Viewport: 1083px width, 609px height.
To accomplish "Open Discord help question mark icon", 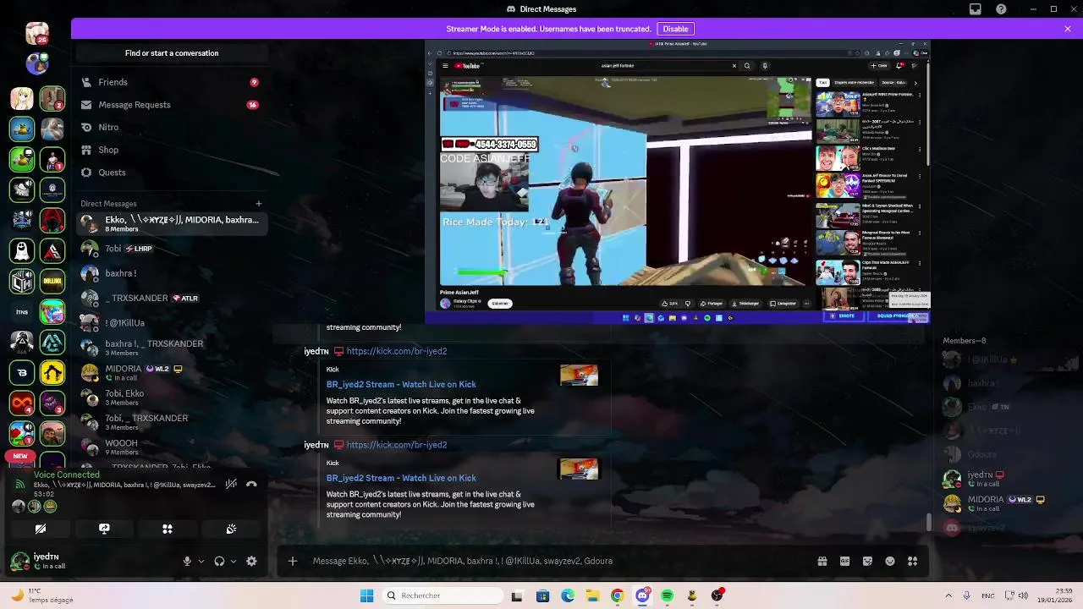I will click(1002, 9).
